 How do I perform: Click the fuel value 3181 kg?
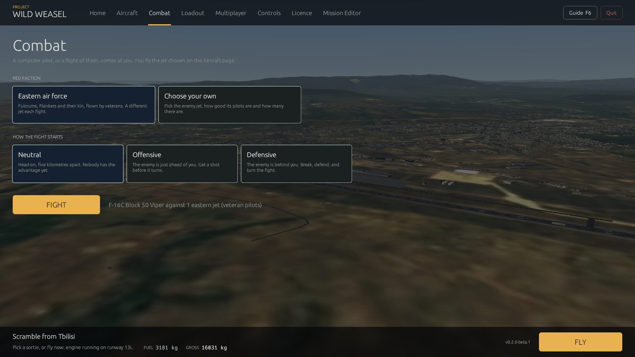click(x=166, y=348)
